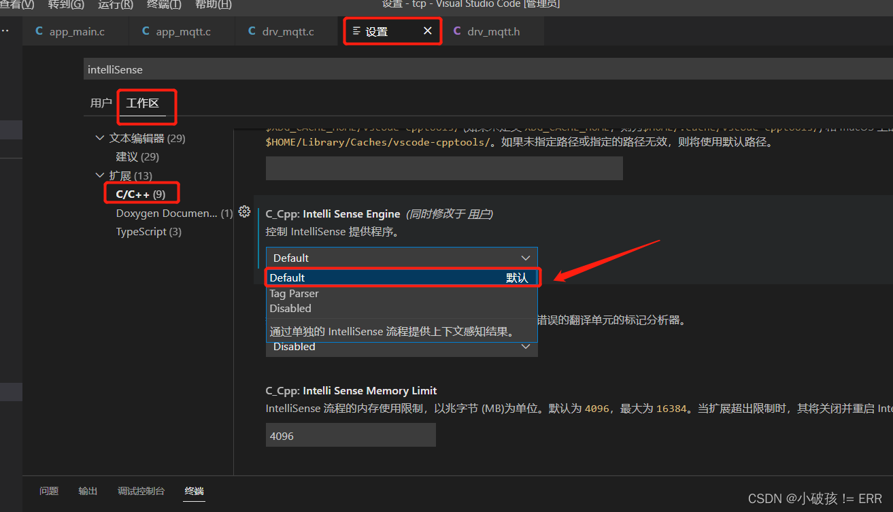Select TypeScript (3) in the settings tree

[149, 231]
